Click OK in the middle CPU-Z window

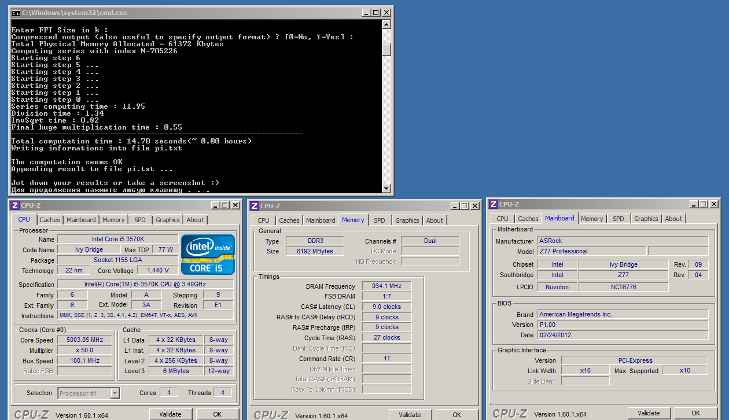click(456, 415)
